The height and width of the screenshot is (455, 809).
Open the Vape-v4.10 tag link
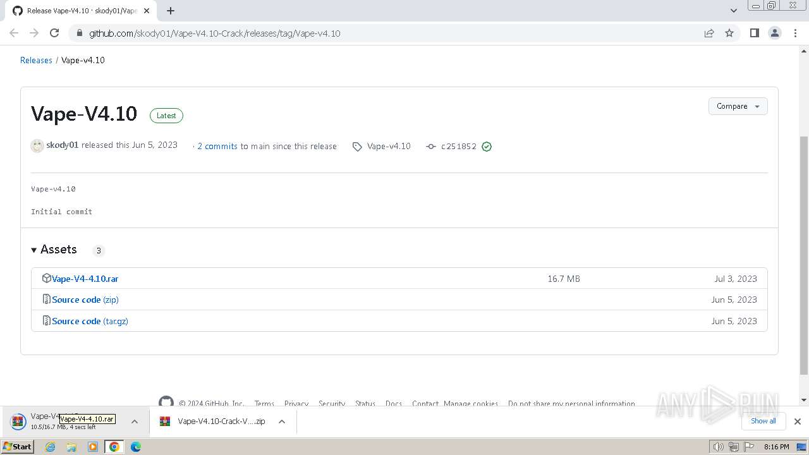389,146
